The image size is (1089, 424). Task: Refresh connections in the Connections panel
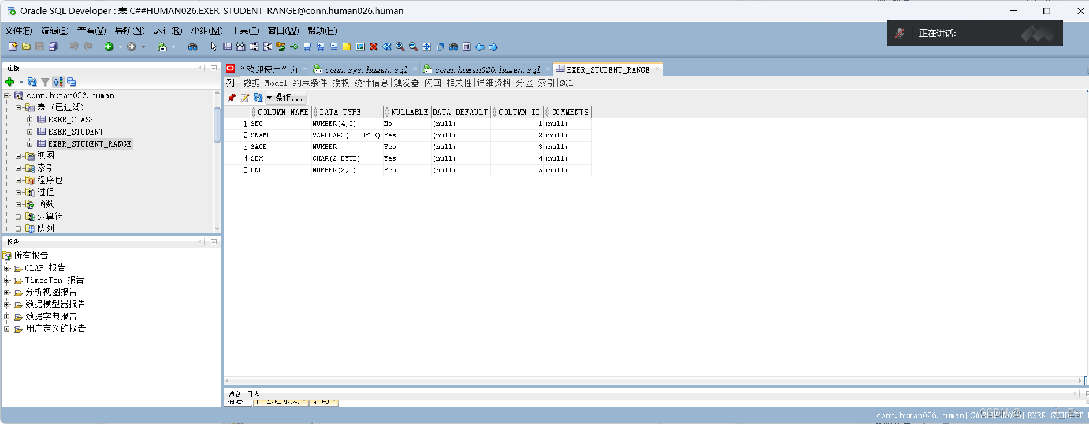(x=32, y=82)
